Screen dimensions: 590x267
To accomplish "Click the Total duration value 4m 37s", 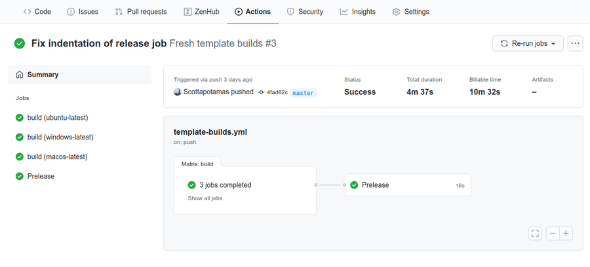I will 420,92.
